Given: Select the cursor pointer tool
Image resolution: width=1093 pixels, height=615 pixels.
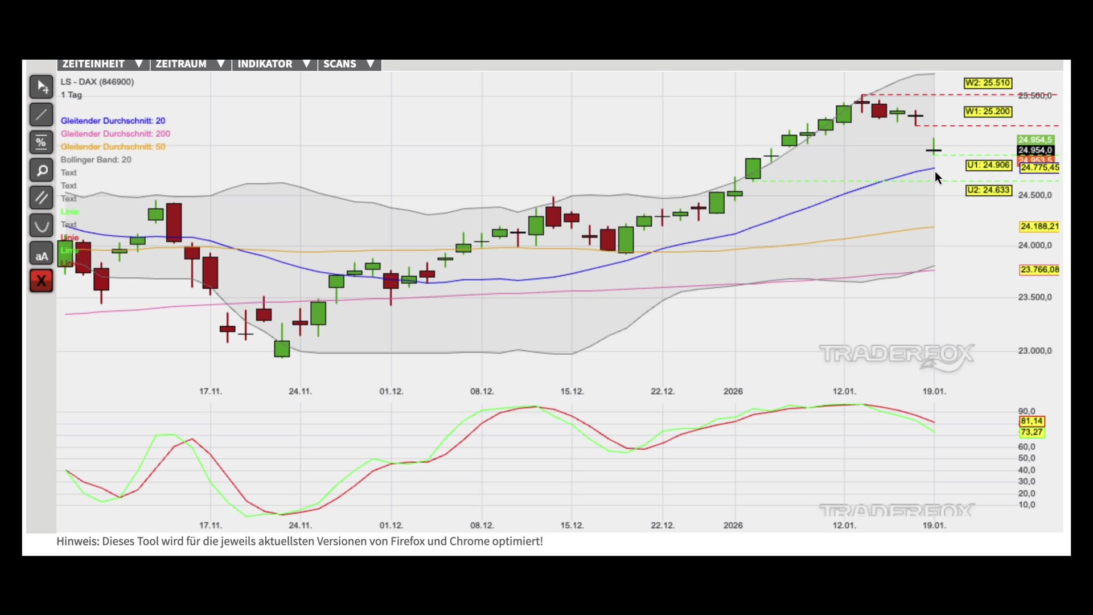Looking at the screenshot, I should tap(41, 87).
